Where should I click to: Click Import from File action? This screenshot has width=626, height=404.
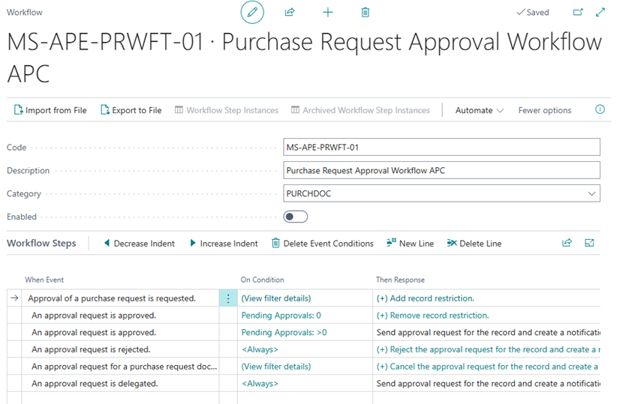coord(50,110)
